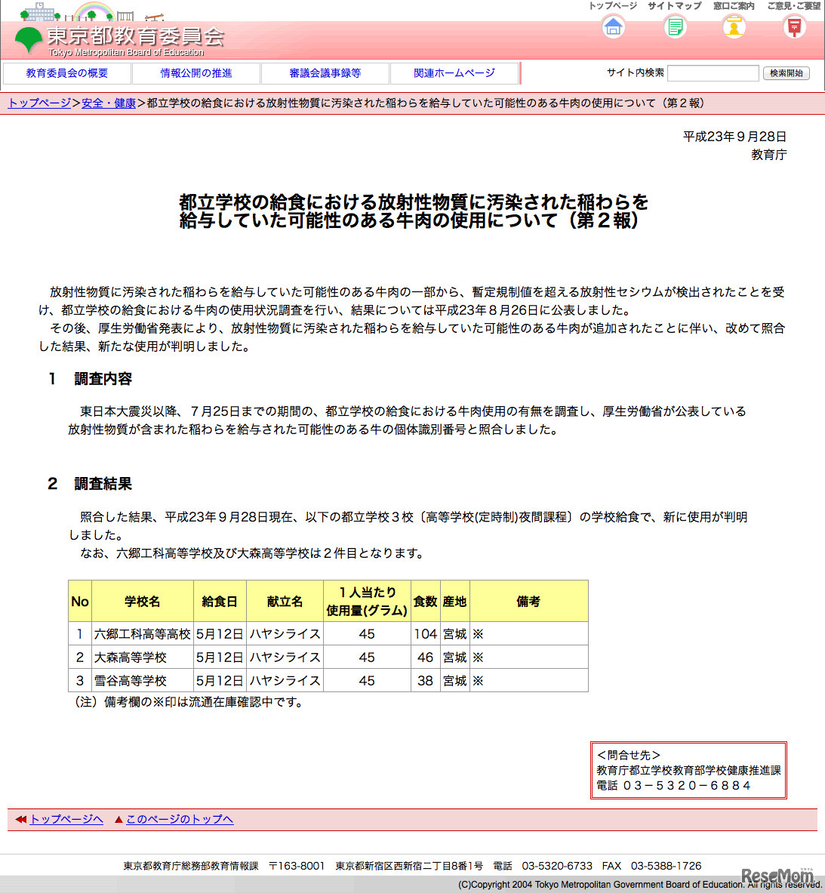Click the トップページへ link at page bottom
The image size is (825, 893).
(66, 819)
